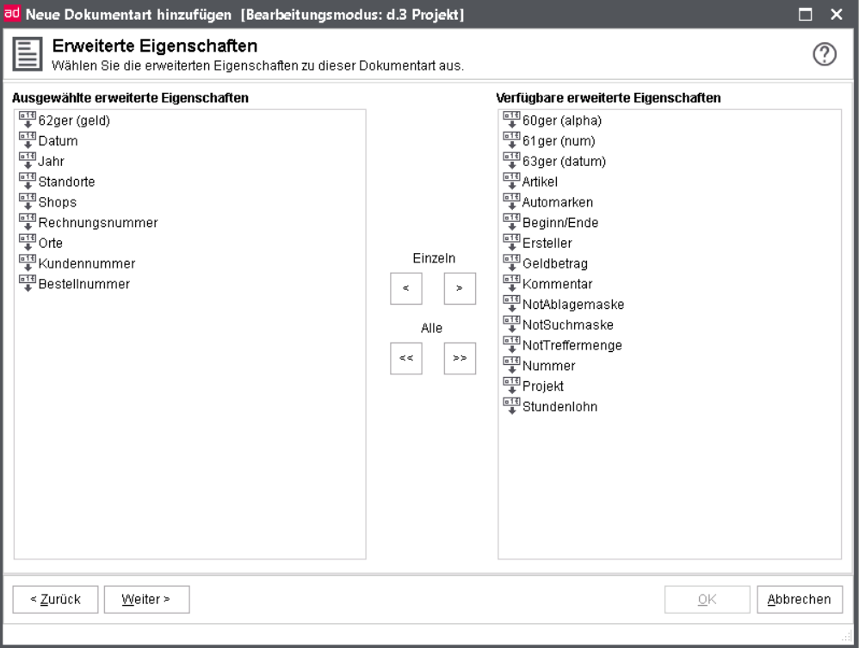Click the icon beside 60ger (alpha)
The height and width of the screenshot is (648, 859).
point(511,120)
